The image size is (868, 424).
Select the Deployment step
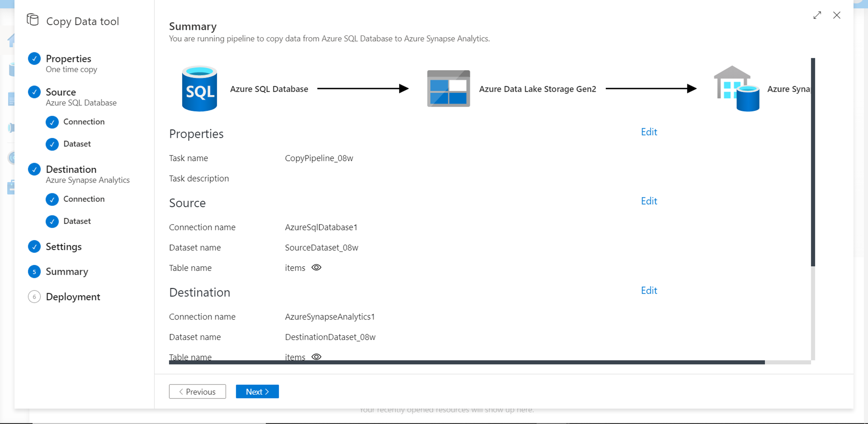tap(73, 297)
